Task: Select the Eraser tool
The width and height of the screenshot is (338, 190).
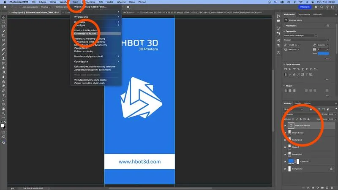Action: pos(3,68)
